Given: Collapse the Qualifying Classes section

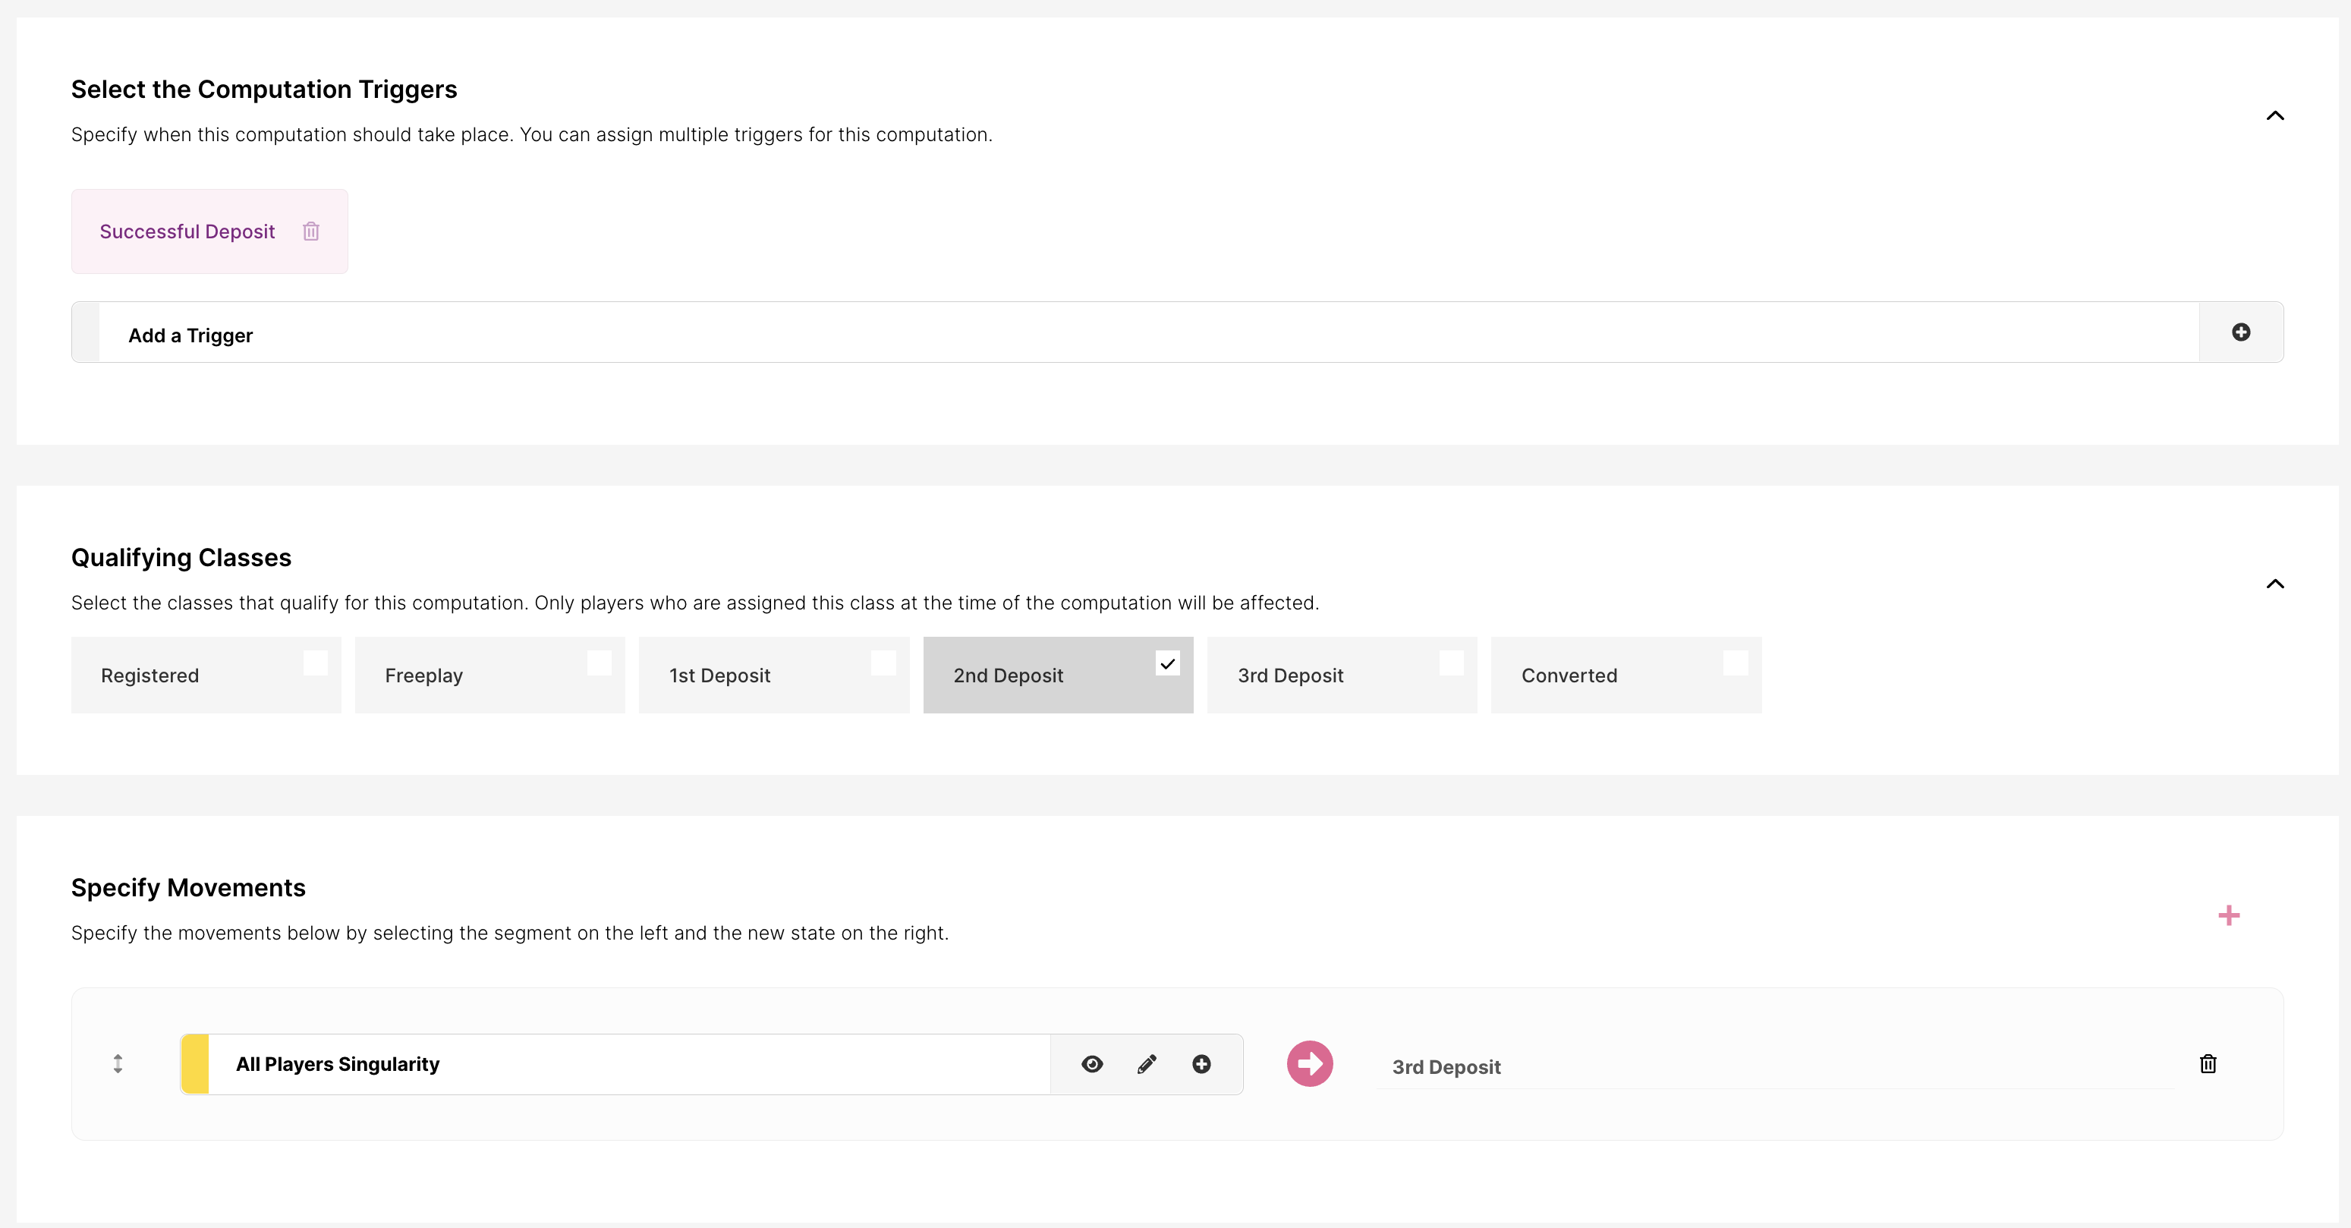Looking at the screenshot, I should [x=2275, y=584].
